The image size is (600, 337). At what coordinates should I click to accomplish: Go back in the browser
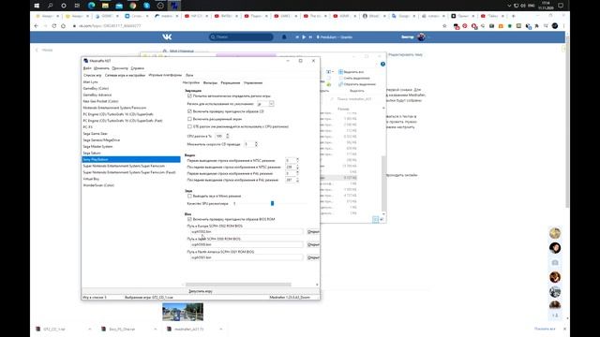tap(37, 26)
